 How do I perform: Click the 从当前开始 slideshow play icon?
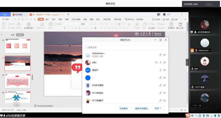(x=28, y=24)
